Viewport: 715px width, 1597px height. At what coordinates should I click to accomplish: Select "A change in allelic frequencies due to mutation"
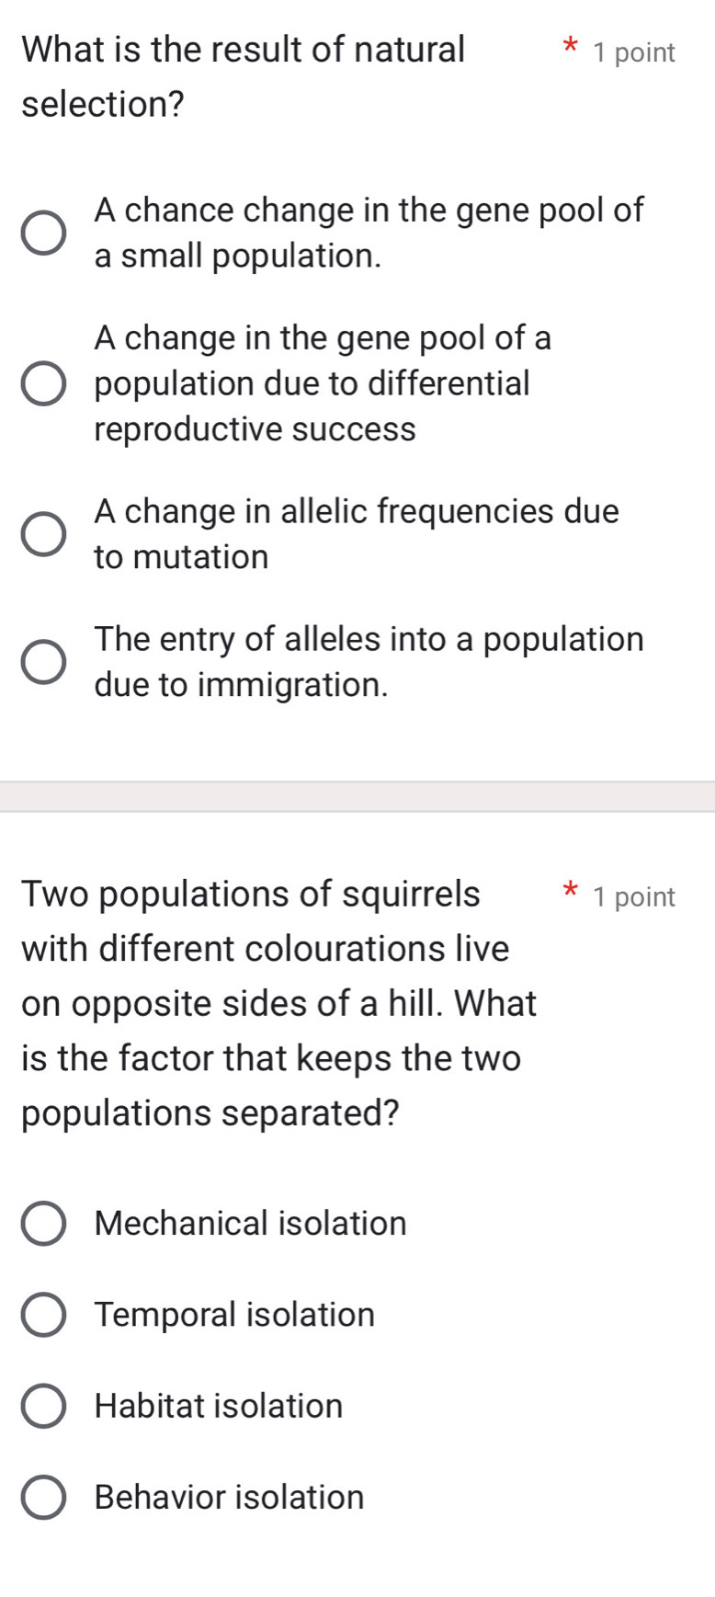(41, 532)
